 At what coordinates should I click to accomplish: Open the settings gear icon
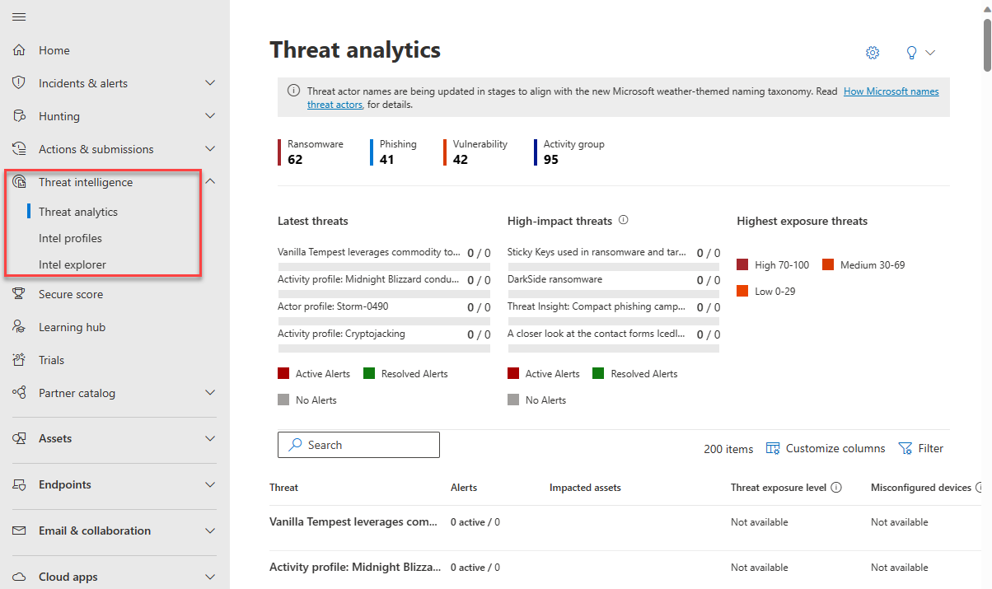pos(873,53)
